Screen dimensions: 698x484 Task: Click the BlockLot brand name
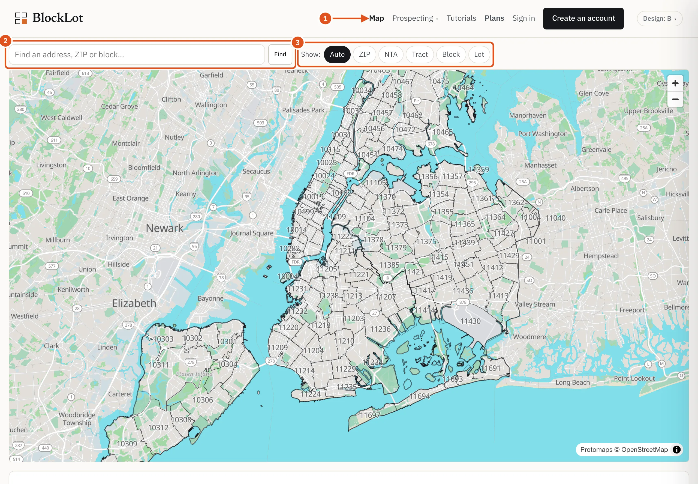click(x=58, y=18)
